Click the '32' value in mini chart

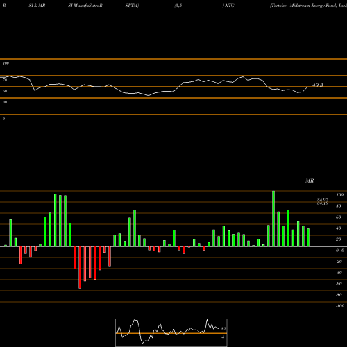223,329
